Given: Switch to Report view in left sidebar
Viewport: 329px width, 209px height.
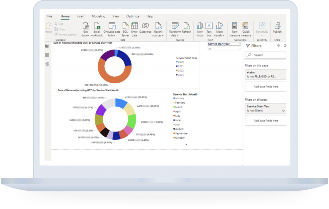Looking at the screenshot, I should pos(47,46).
